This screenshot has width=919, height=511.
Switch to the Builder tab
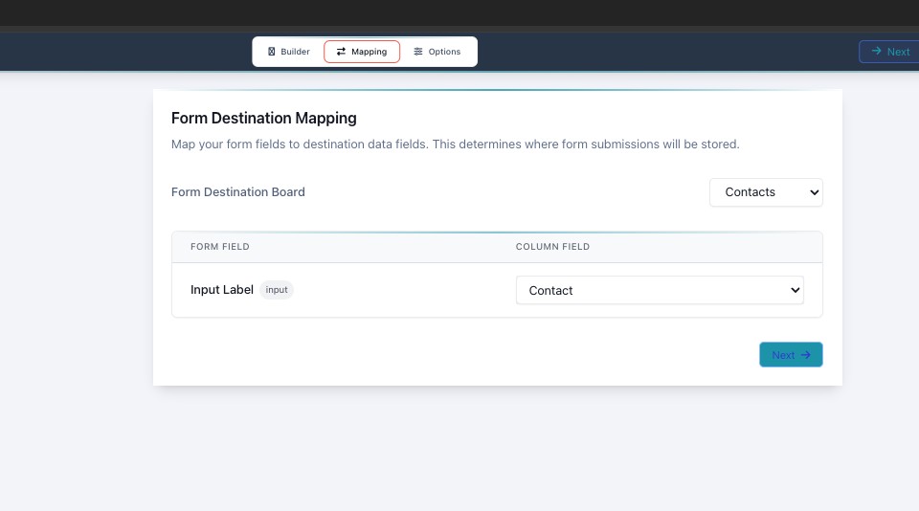288,52
